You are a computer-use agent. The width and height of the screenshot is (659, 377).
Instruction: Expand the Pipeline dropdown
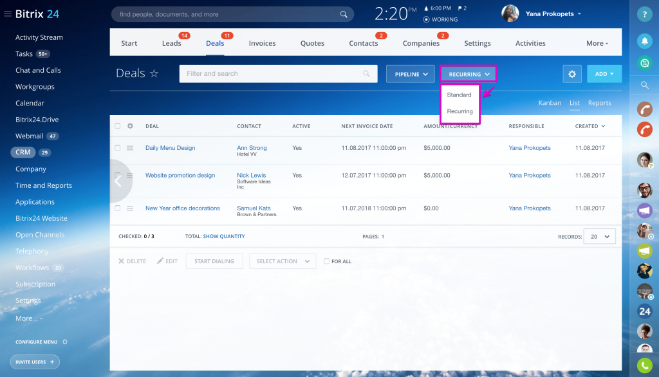411,74
